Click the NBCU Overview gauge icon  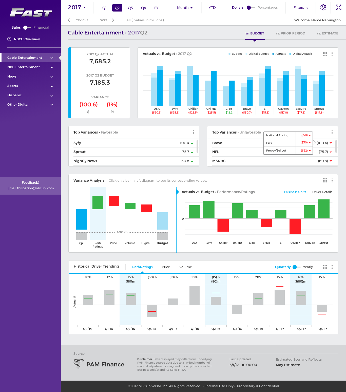click(9, 39)
